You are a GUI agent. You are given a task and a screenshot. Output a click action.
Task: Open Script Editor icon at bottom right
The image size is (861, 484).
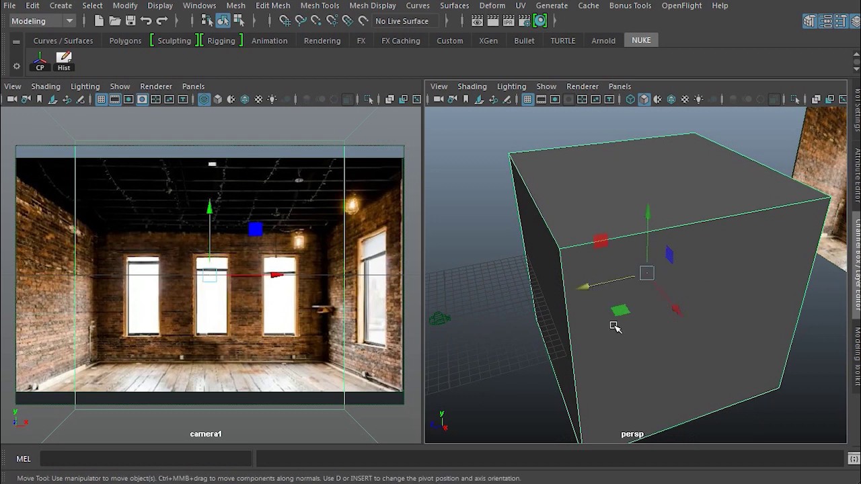pos(854,458)
